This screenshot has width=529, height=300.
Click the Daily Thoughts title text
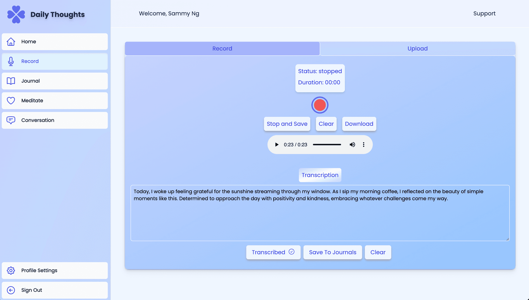pos(58,15)
